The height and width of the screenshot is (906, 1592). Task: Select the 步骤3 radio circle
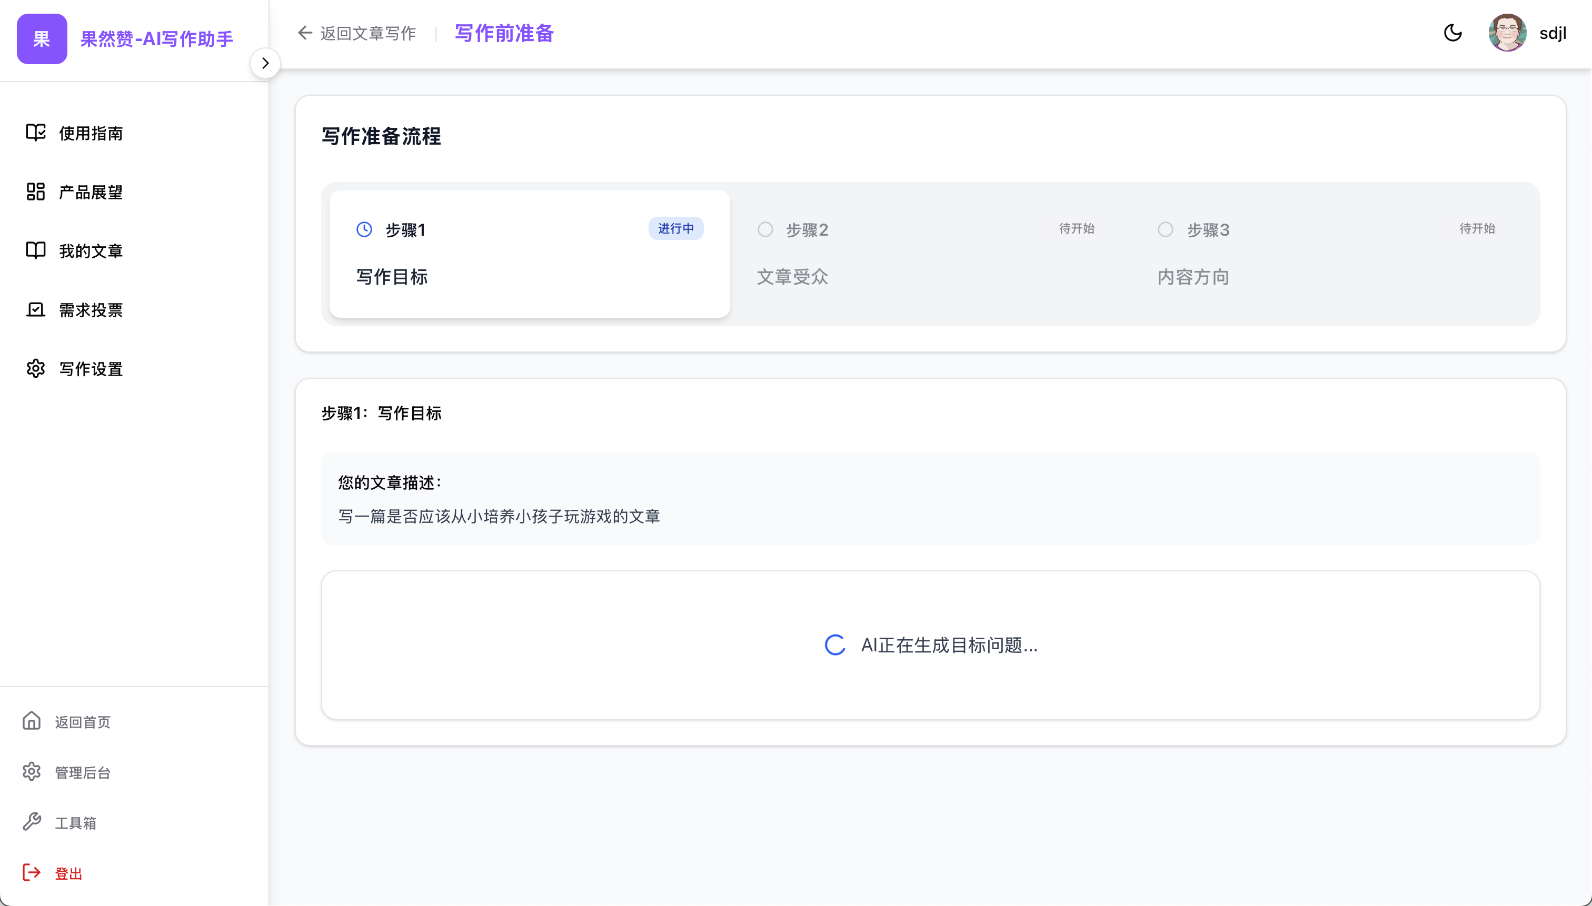1166,229
